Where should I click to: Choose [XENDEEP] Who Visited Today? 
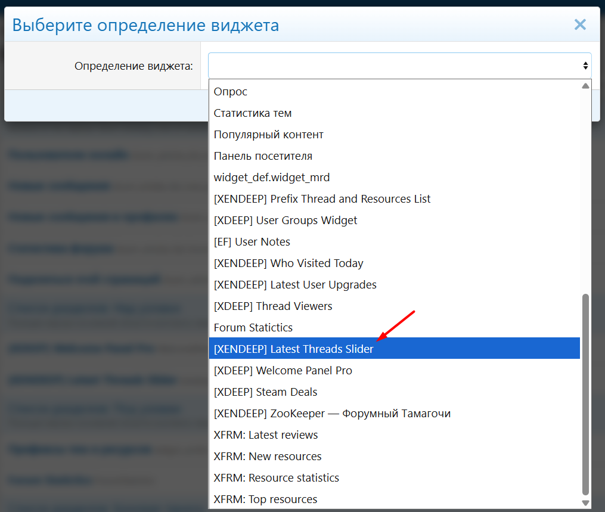tap(395, 263)
